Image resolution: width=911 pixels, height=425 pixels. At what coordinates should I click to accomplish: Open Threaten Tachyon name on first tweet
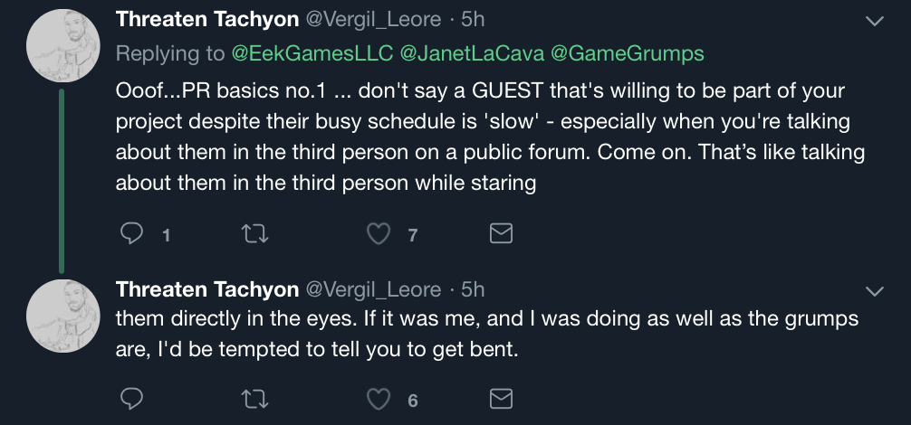point(207,19)
